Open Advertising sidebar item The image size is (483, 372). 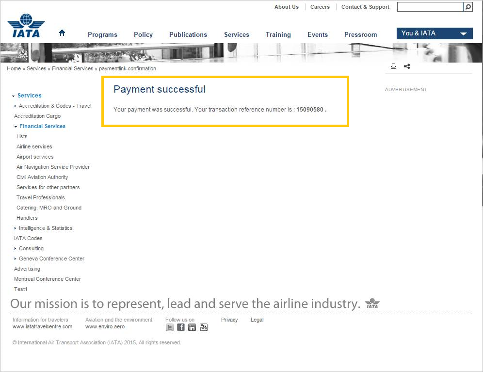27,268
